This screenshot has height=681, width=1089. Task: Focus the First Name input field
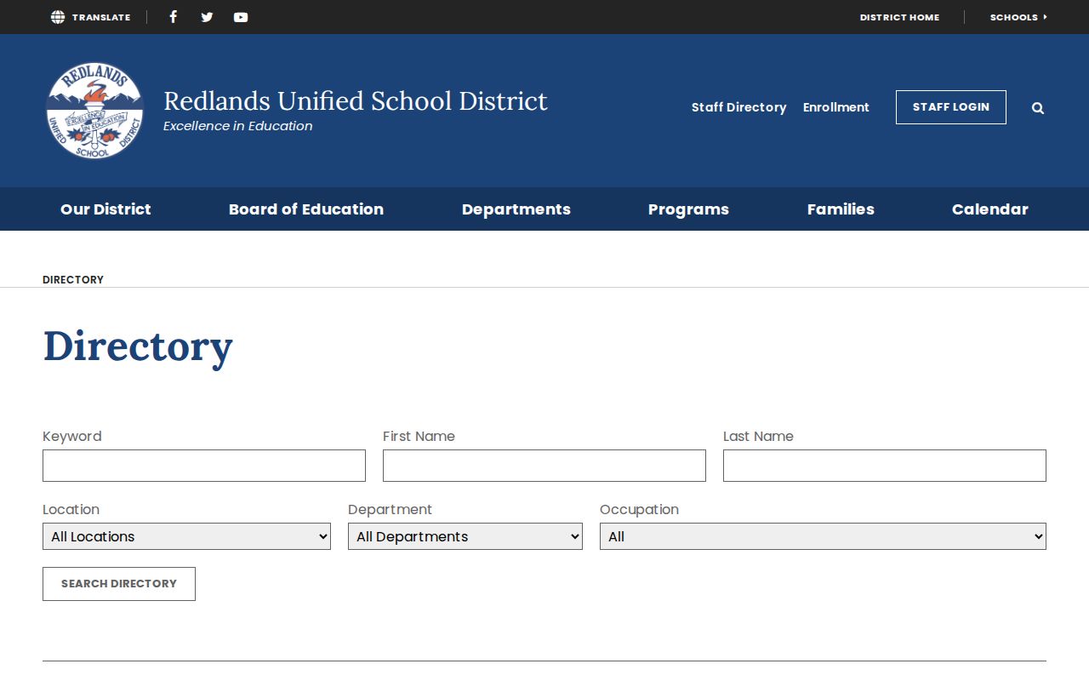click(x=544, y=466)
